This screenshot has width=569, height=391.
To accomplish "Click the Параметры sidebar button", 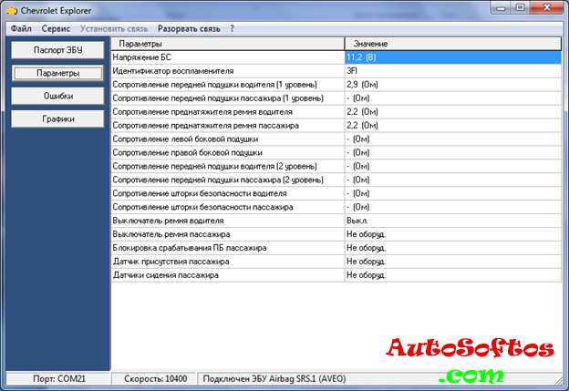I will click(57, 73).
